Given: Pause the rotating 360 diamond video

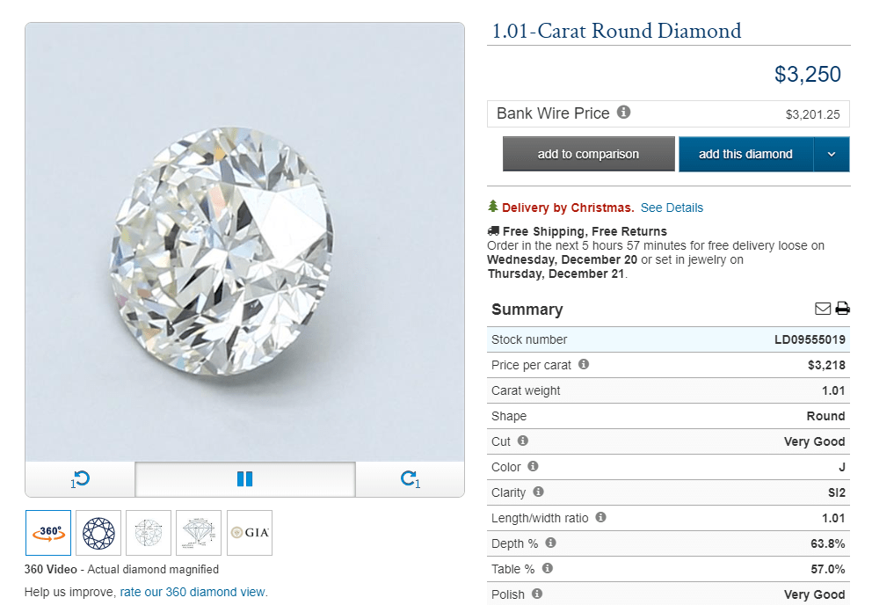Looking at the screenshot, I should 244,478.
